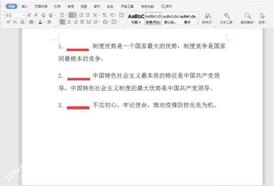Click the Chinese layout A icon
The image size is (274, 186).
click(x=95, y=15)
